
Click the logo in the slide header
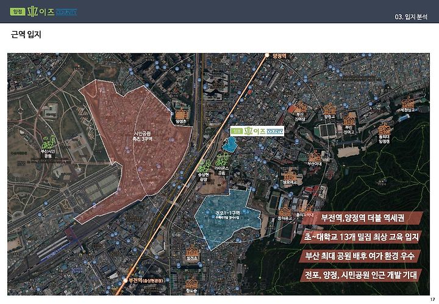tap(43, 12)
